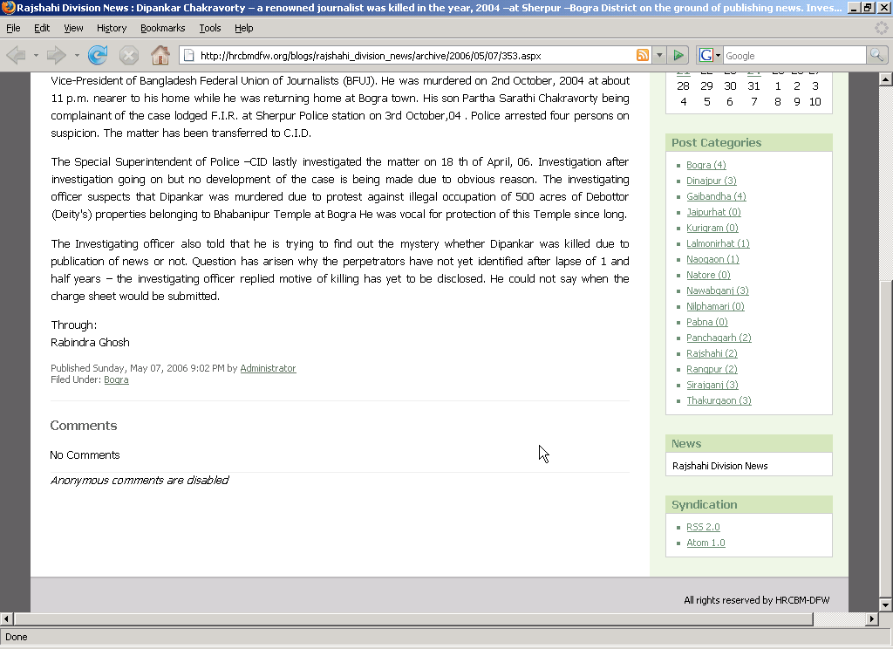Open the Lalmonirhat (1) category
This screenshot has height=649, width=893.
718,243
